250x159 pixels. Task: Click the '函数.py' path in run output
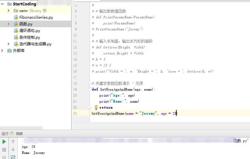[x=241, y=141]
